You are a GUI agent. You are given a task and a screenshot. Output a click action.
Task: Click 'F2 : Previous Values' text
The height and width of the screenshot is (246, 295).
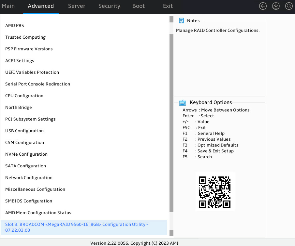(206, 139)
